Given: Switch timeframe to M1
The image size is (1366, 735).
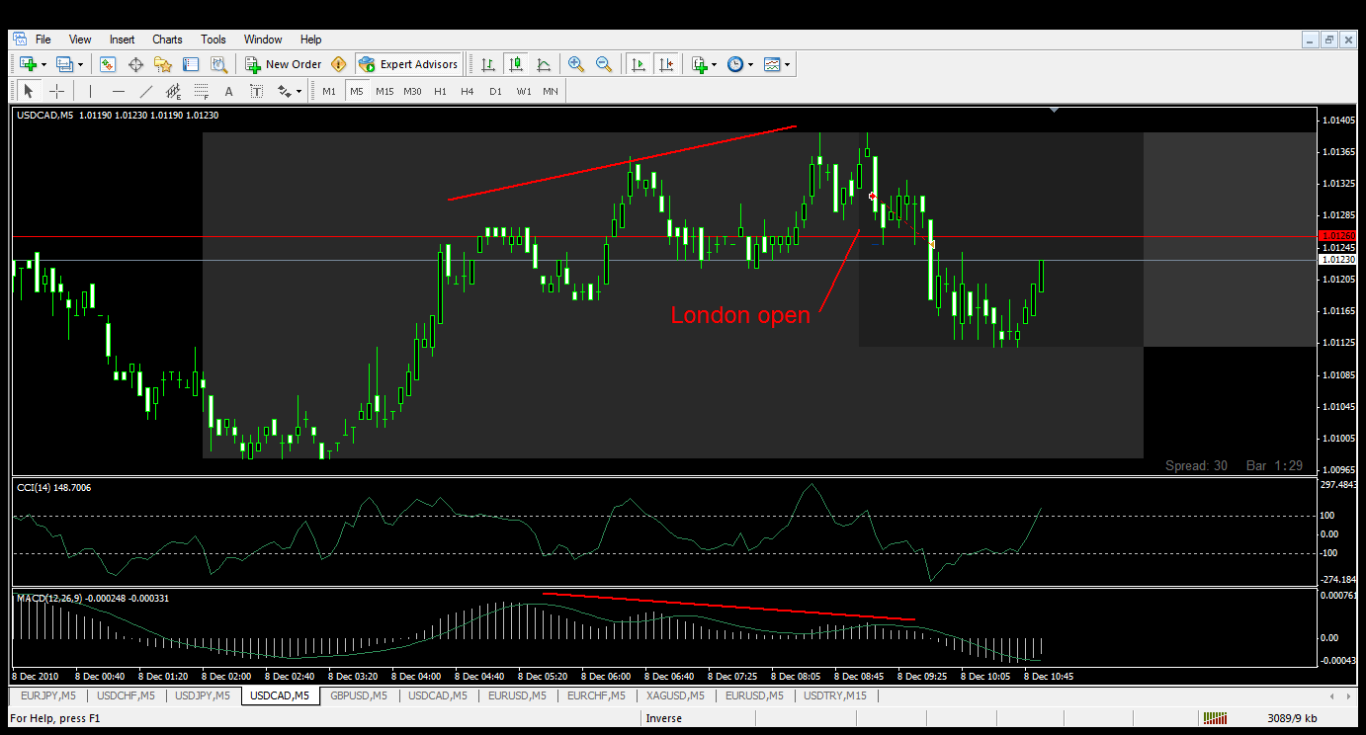Looking at the screenshot, I should pyautogui.click(x=329, y=91).
